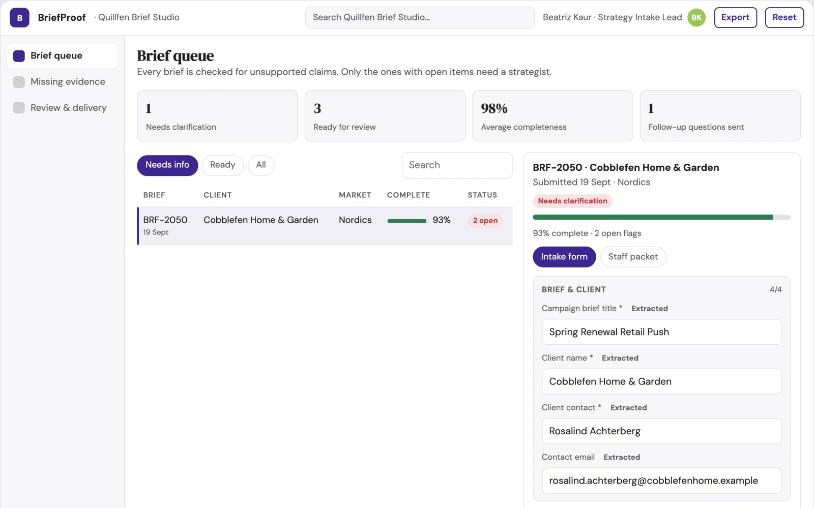
Task: Click the queue Search input
Action: coord(457,165)
